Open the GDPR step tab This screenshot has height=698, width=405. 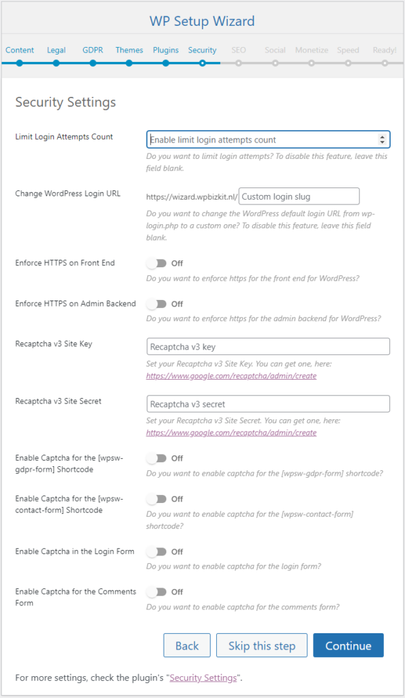pos(93,50)
